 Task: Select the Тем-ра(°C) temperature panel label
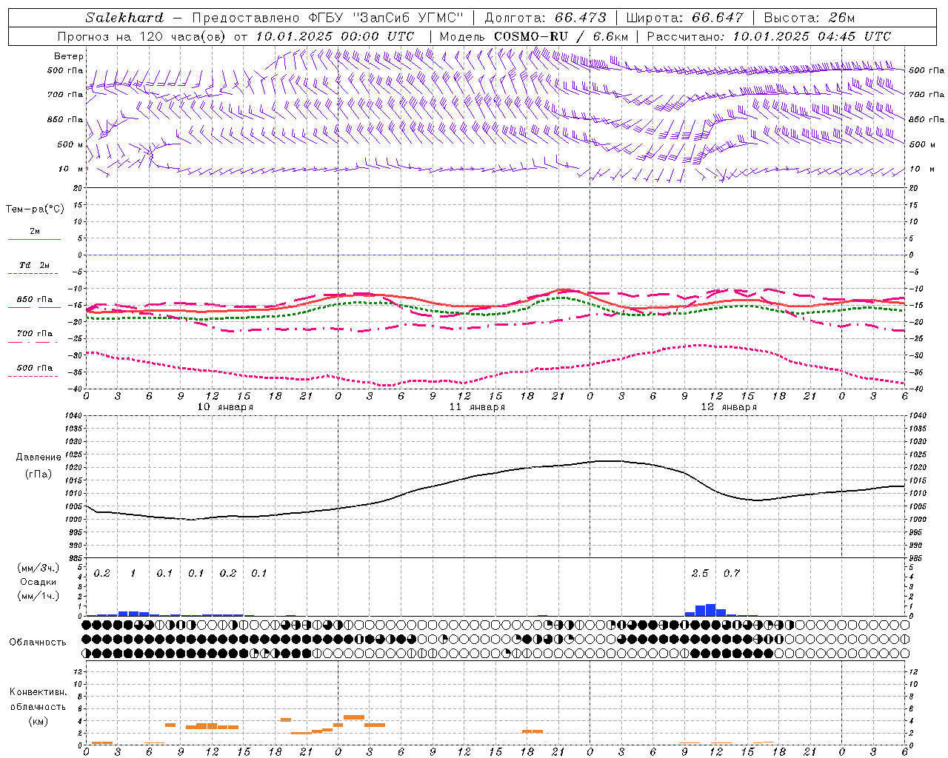35,209
